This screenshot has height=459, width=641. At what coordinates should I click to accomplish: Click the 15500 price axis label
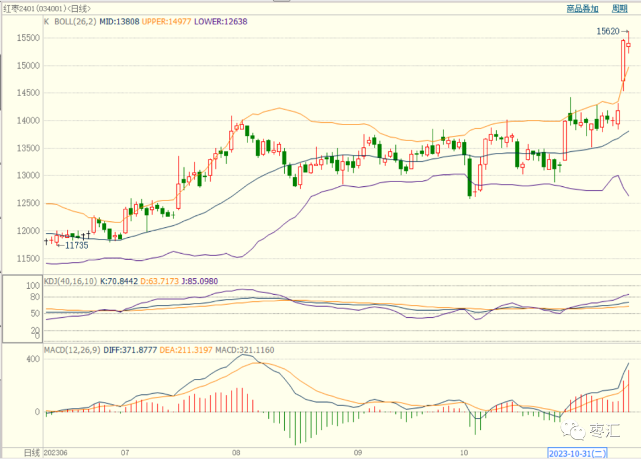[28, 38]
